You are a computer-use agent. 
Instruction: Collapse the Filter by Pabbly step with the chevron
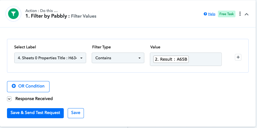pyautogui.click(x=246, y=14)
